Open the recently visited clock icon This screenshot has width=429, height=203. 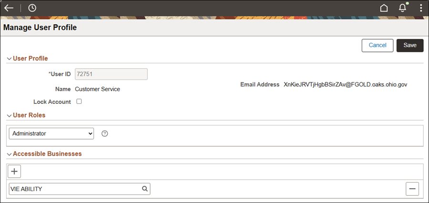tap(32, 8)
